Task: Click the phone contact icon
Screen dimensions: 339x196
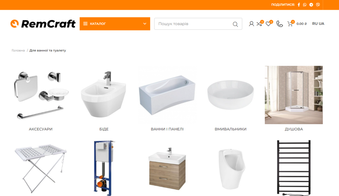Action: tap(280, 24)
